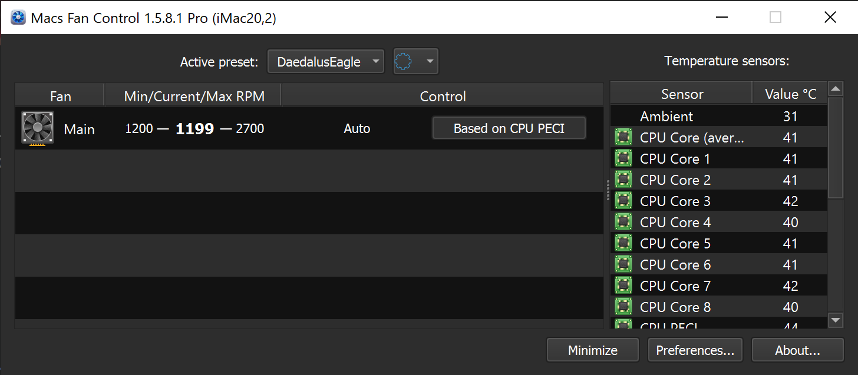Click the CPU Core 8 sensor chip icon
Screen dimensions: 858x375
[623, 306]
